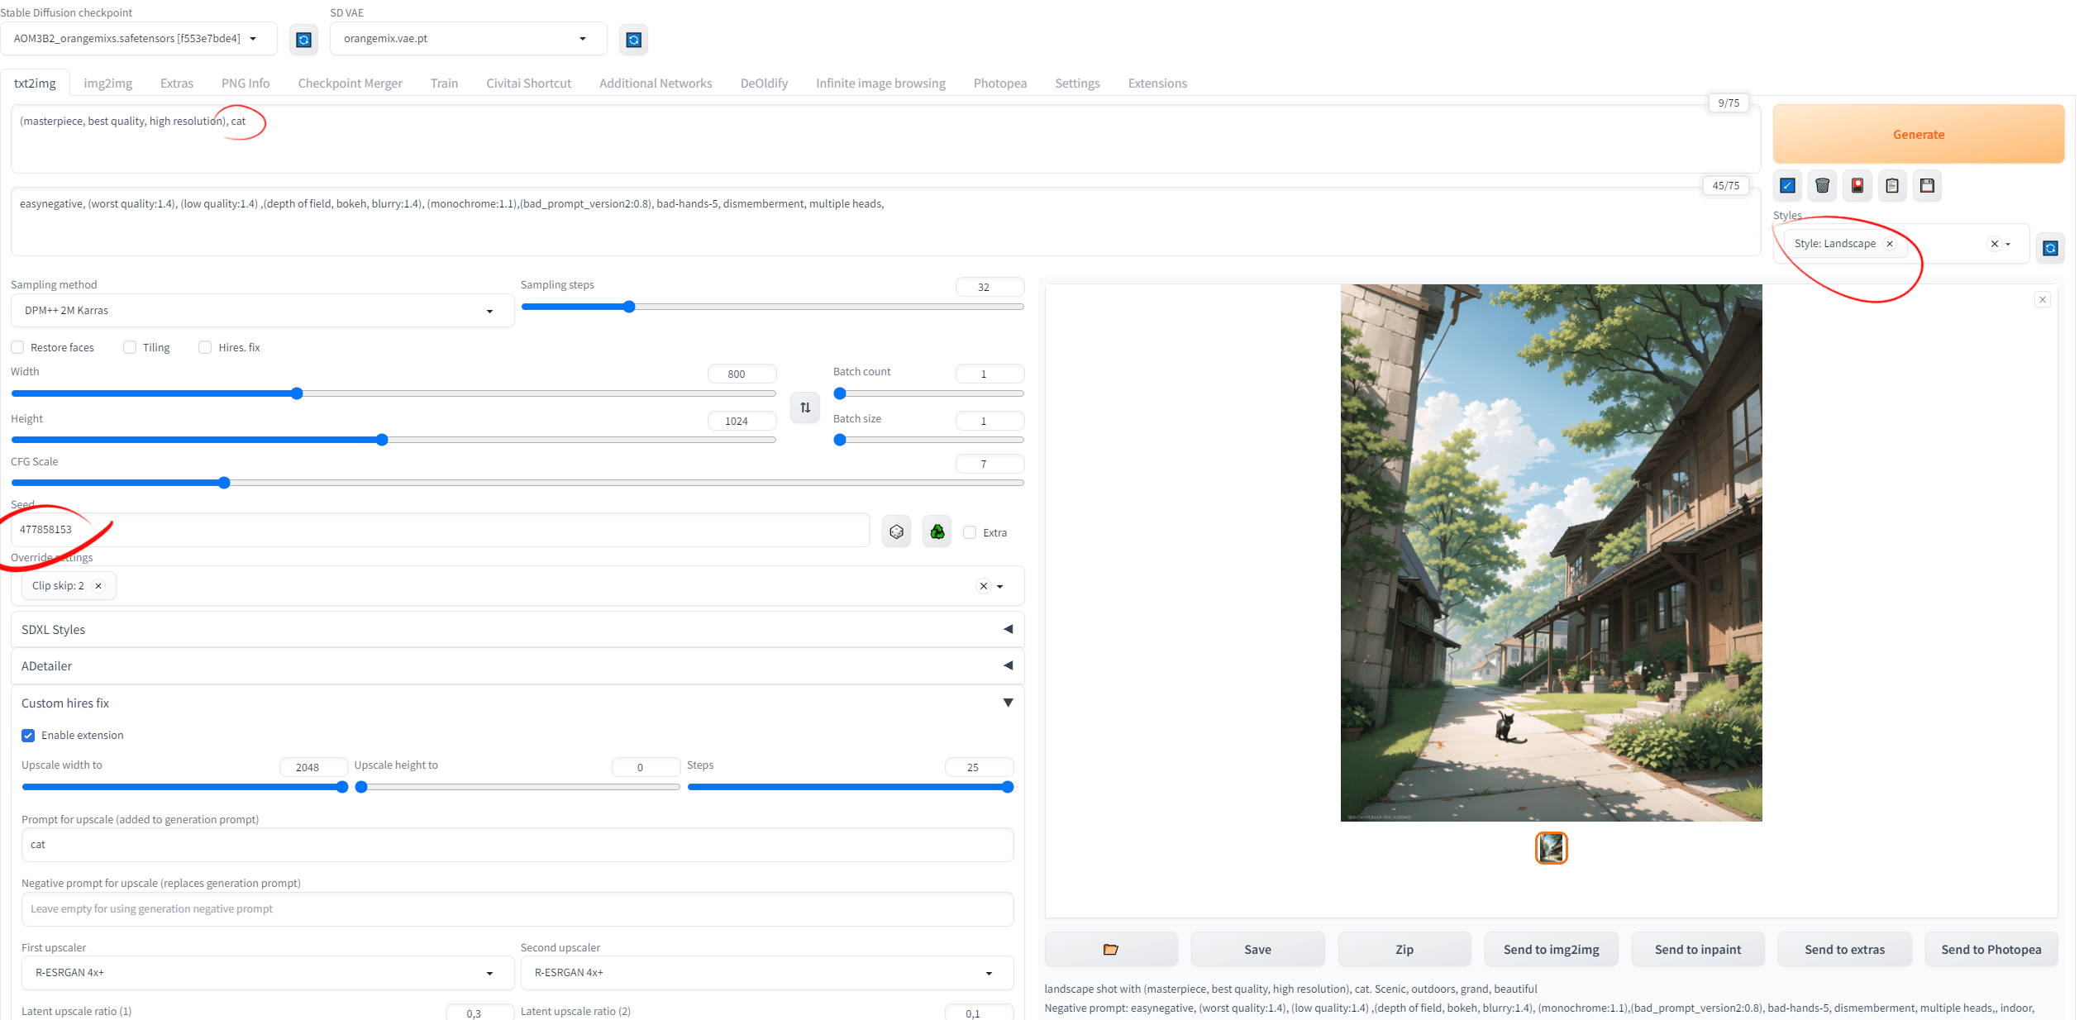Screen dimensions: 2084x1020
Task: Click the save style floppy icon
Action: pos(1927,186)
